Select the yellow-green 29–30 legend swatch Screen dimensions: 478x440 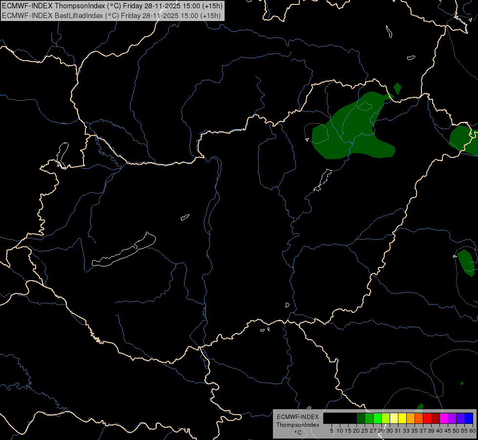click(x=386, y=418)
